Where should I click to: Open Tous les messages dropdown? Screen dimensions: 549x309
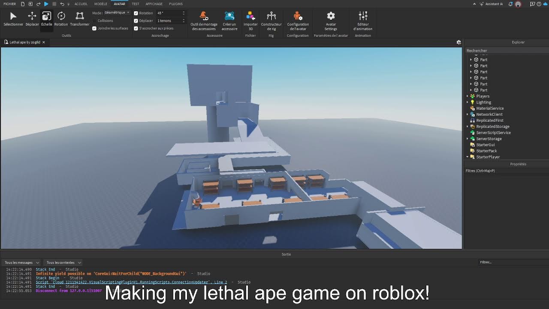click(x=21, y=262)
